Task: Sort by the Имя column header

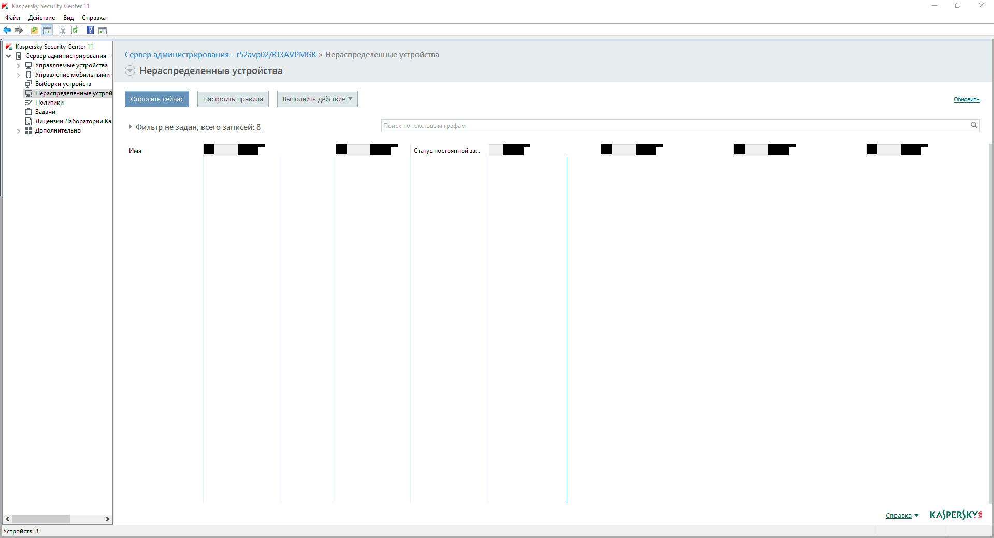Action: (x=135, y=151)
